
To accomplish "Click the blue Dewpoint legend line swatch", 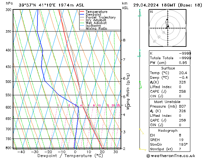I will tap(82, 14).
